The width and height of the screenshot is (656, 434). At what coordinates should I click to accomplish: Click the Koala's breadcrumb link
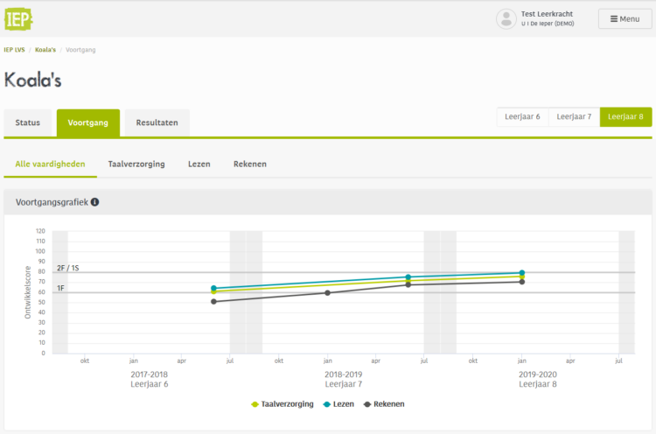45,50
